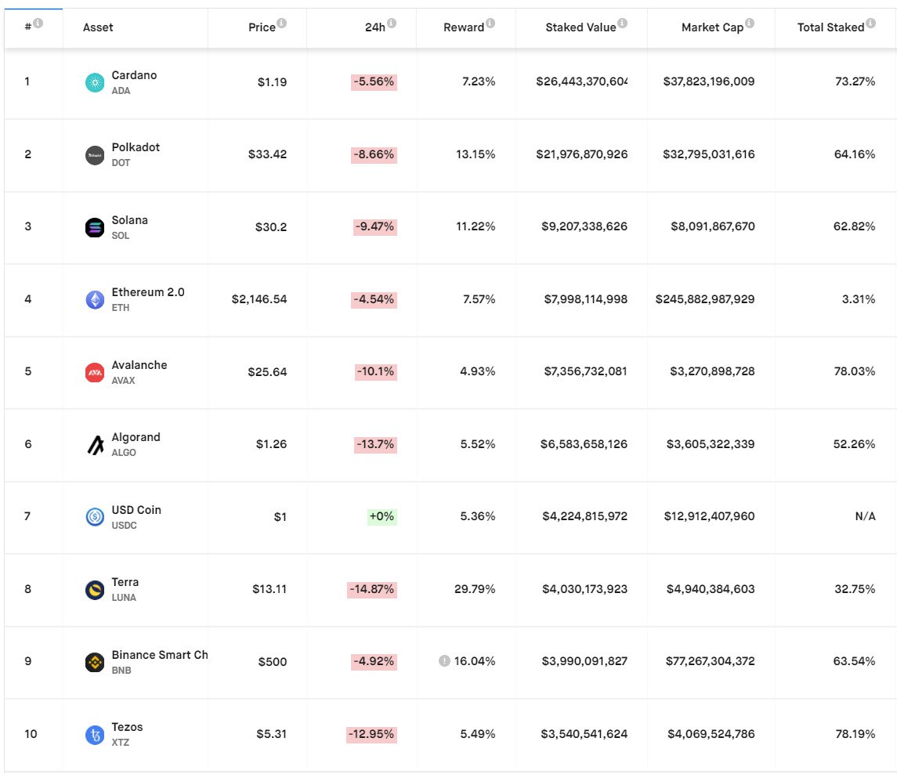Click the Avalanche AVAX coin logo
Viewport: 897px width, 774px height.
pos(95,372)
